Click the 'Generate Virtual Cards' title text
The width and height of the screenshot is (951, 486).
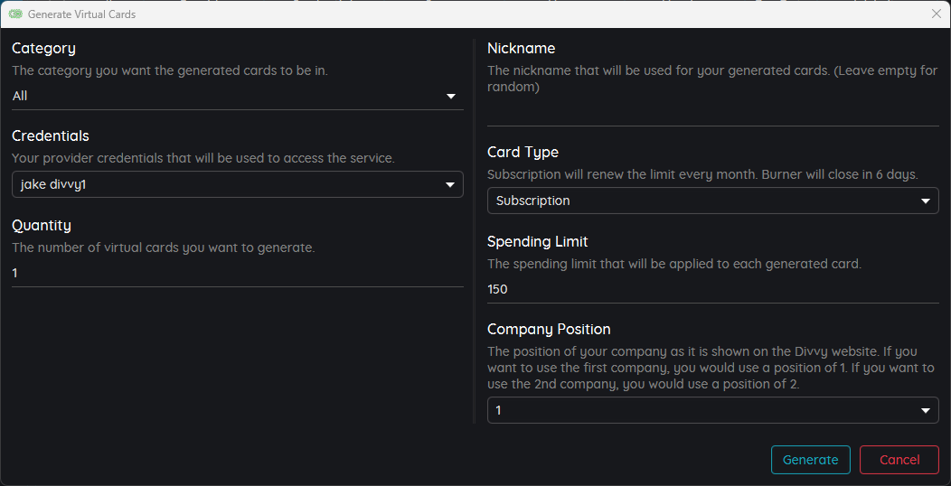click(x=82, y=14)
